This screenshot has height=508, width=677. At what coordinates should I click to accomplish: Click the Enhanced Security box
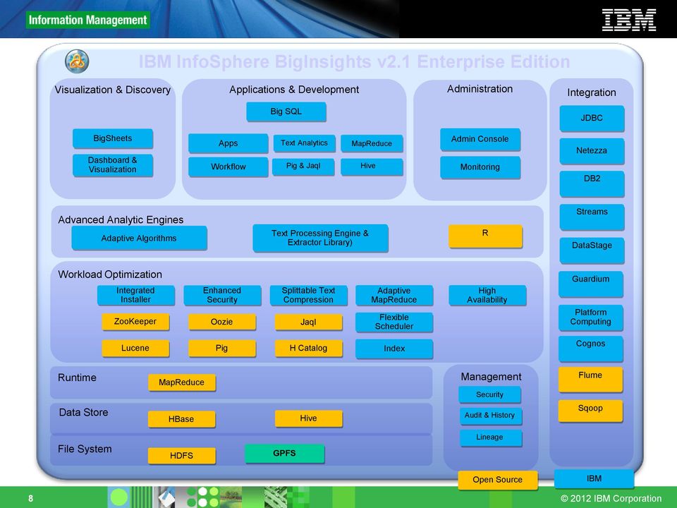(222, 295)
